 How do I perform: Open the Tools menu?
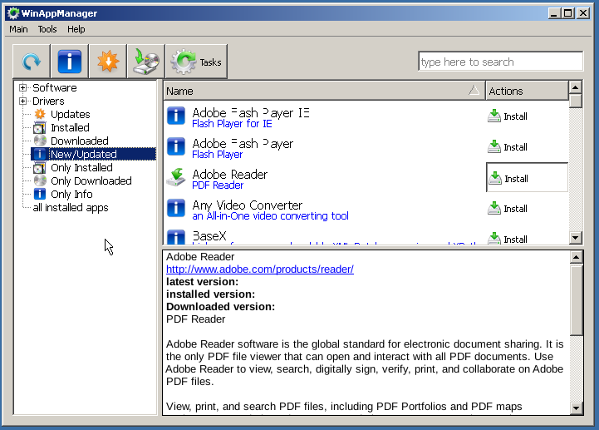(x=47, y=29)
